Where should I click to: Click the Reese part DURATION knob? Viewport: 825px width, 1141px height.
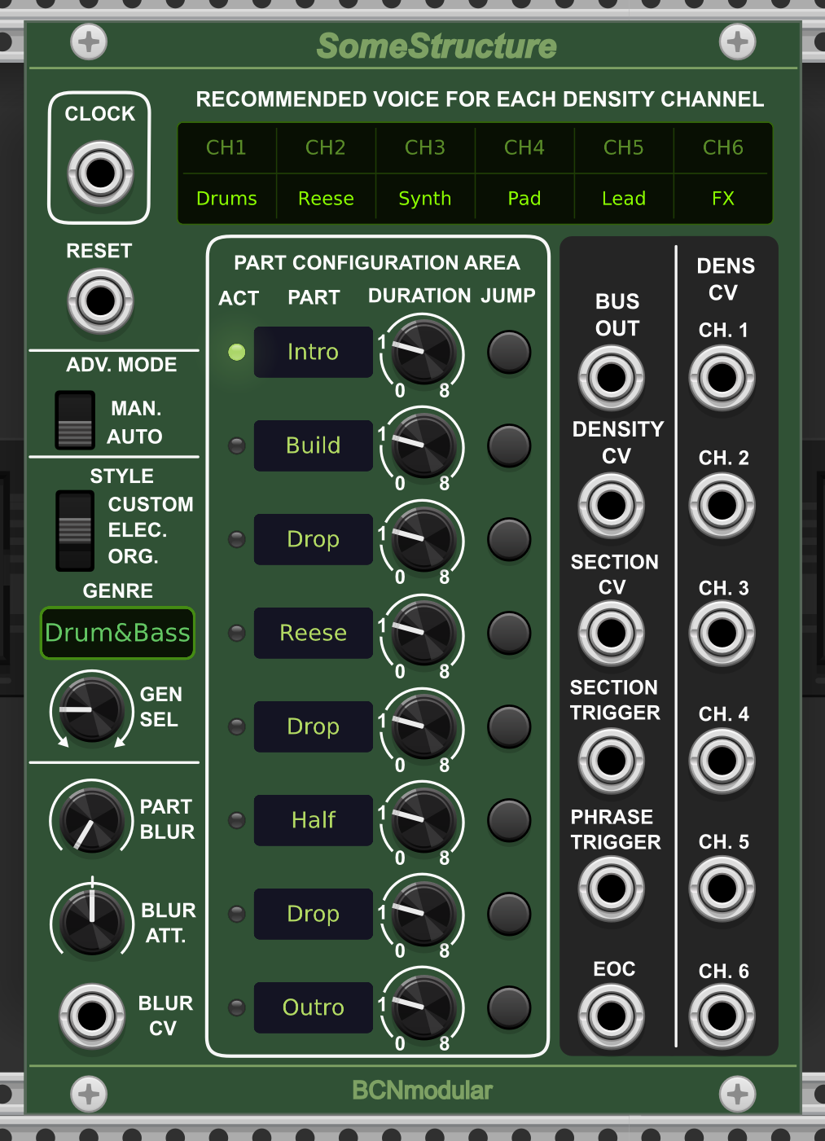pyautogui.click(x=423, y=634)
